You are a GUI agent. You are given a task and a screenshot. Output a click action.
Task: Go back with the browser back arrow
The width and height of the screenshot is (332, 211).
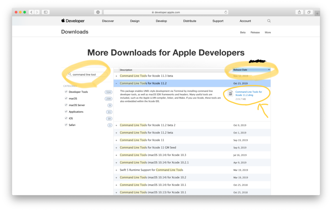tap(31, 12)
